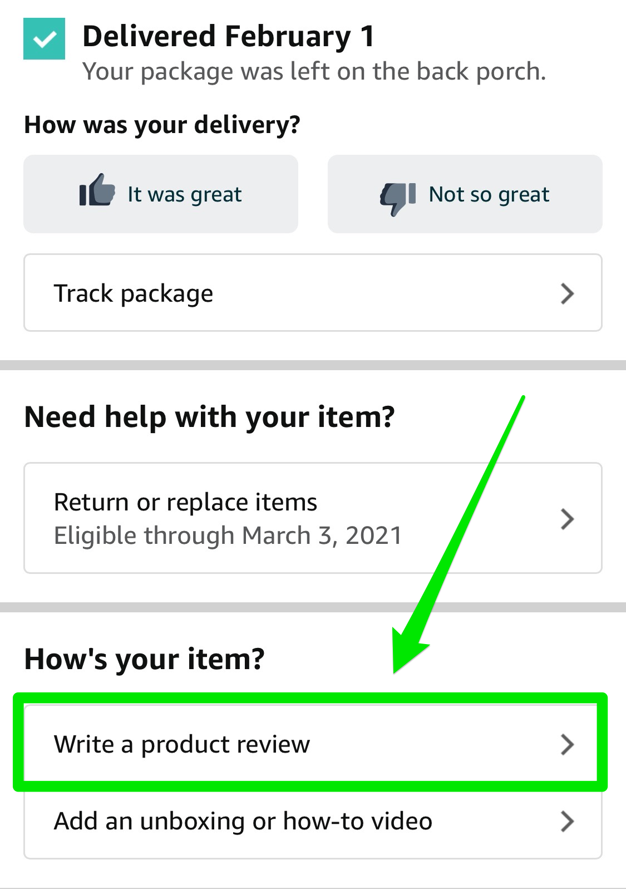Click the chevron beside Write a product review
Viewport: 626px width, 889px height.
566,744
